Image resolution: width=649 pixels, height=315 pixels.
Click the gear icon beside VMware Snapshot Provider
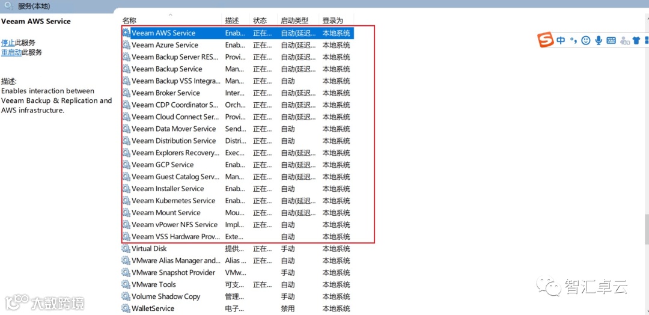coord(126,273)
